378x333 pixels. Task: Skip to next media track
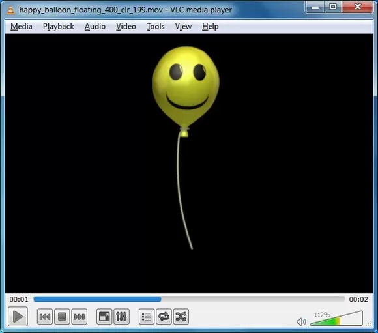80,316
